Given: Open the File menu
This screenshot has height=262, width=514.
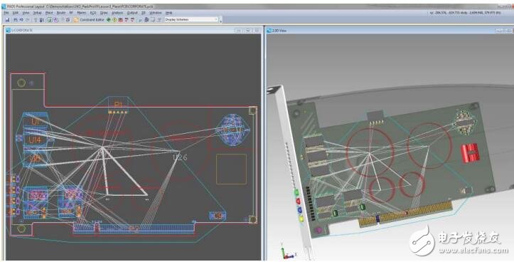Looking at the screenshot, I should [x=6, y=13].
